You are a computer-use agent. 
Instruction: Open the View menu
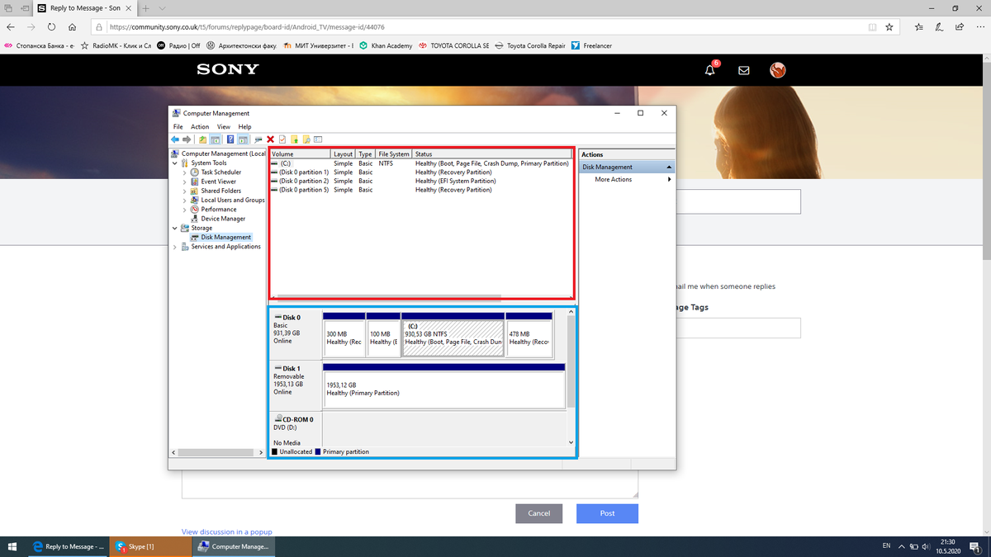click(223, 127)
